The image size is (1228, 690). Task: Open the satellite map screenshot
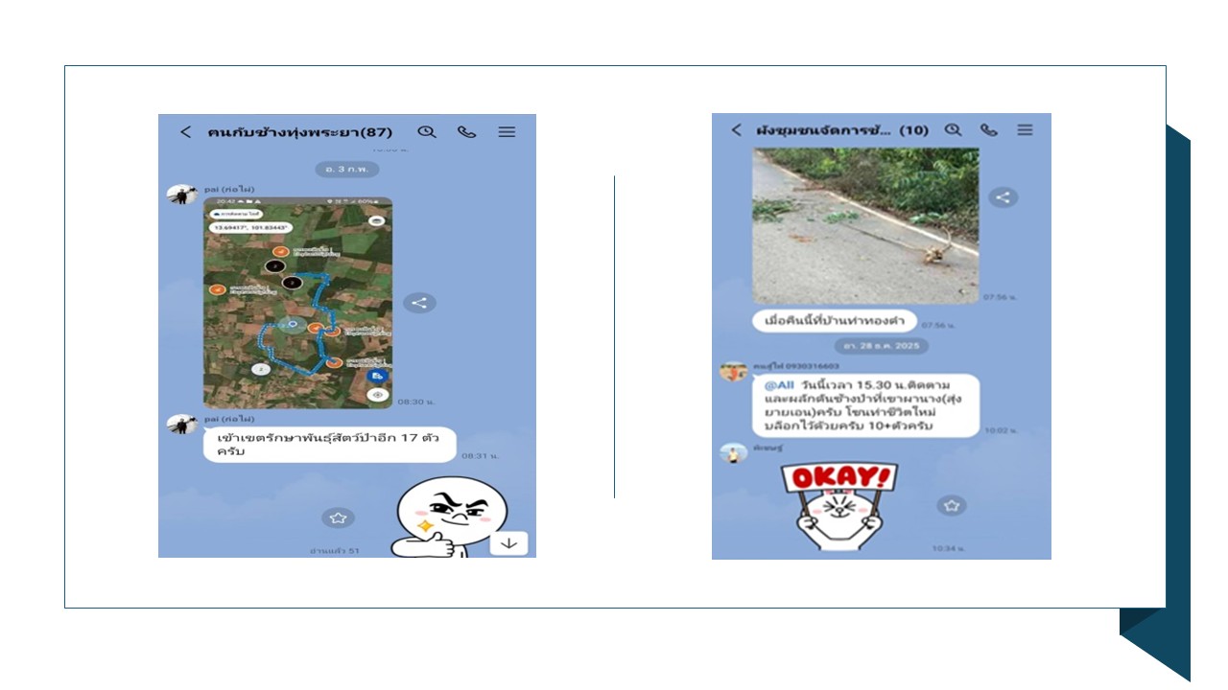[297, 303]
